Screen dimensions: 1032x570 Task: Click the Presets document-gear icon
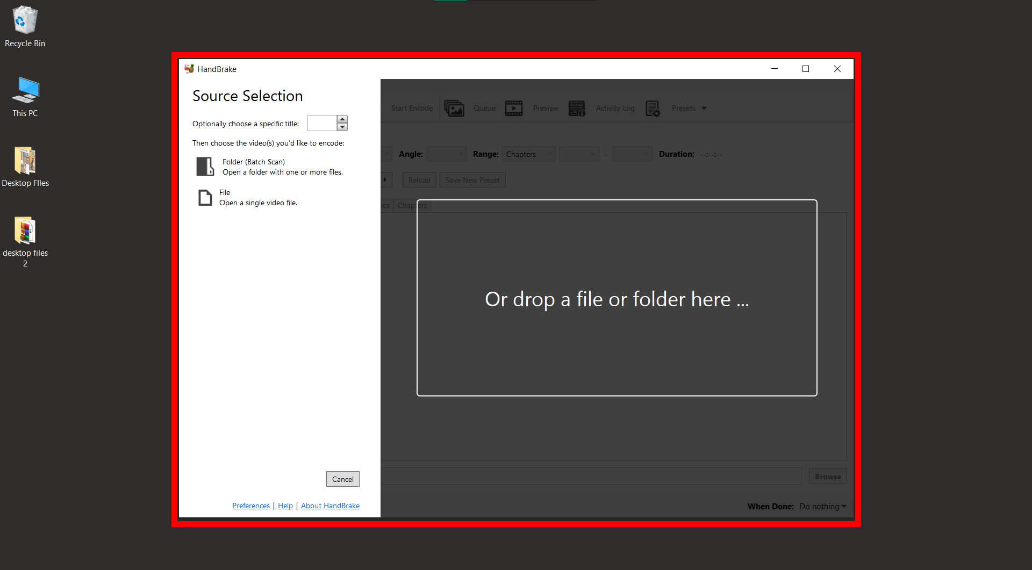(x=652, y=108)
